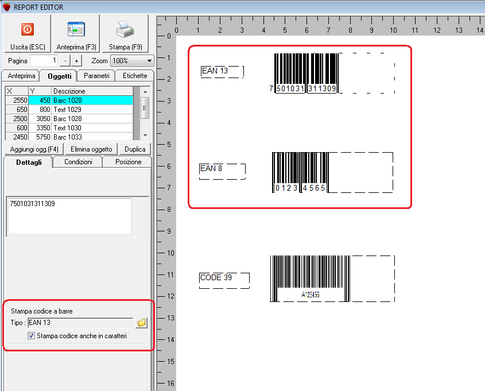Select the EAN 8 text label on canvas

coord(222,171)
